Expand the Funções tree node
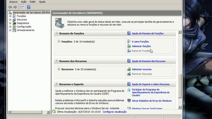The width and height of the screenshot is (212, 119). pos(10,16)
